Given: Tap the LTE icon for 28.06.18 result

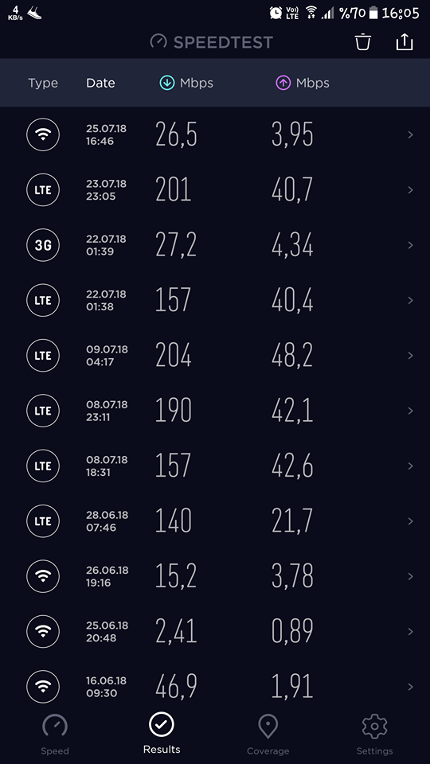Looking at the screenshot, I should click(x=43, y=520).
